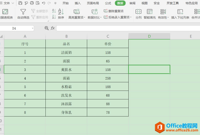Click the Save icon in quick access toolbar
The height and width of the screenshot is (135, 200).
coord(20,3)
